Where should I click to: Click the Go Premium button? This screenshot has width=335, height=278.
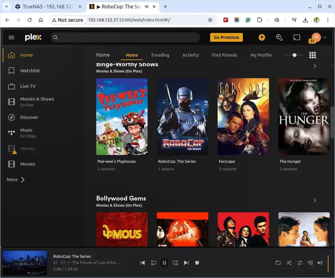point(226,37)
